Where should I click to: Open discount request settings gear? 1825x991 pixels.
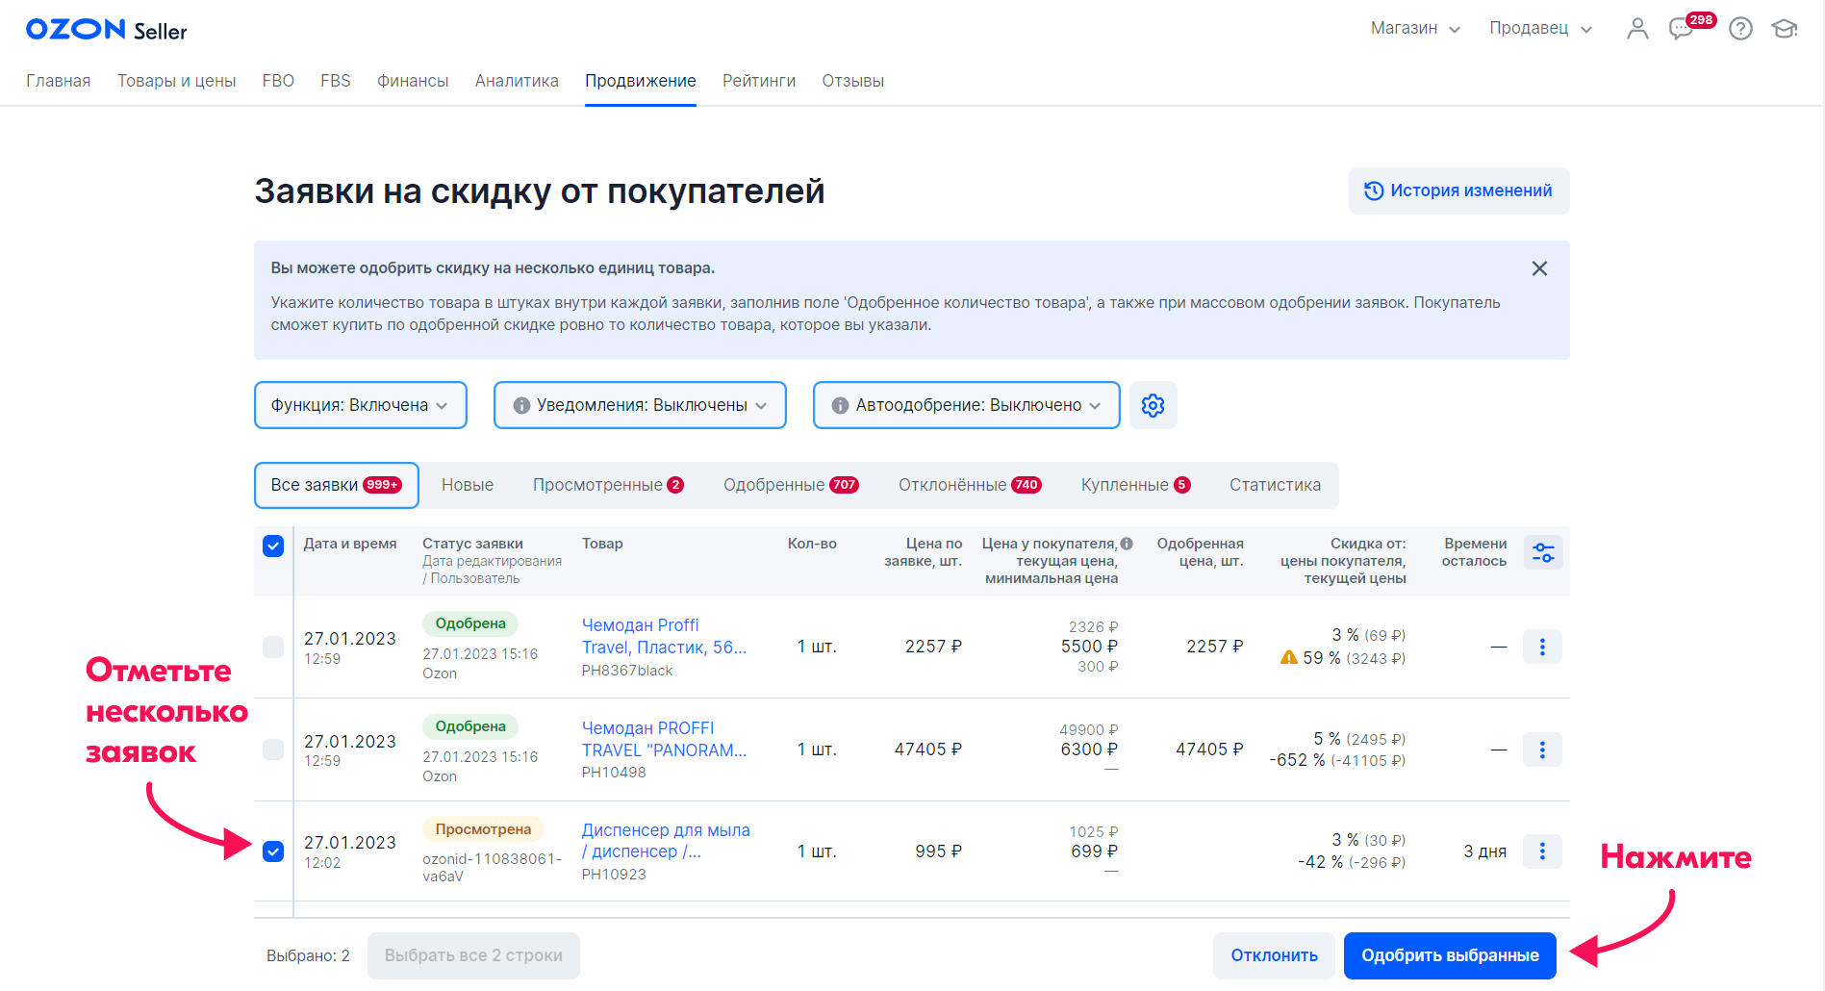pyautogui.click(x=1153, y=405)
